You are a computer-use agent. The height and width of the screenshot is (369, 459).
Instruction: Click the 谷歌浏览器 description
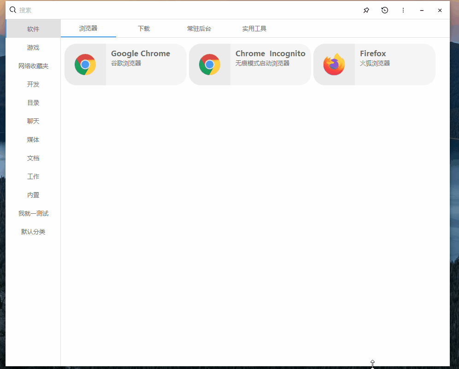(126, 63)
